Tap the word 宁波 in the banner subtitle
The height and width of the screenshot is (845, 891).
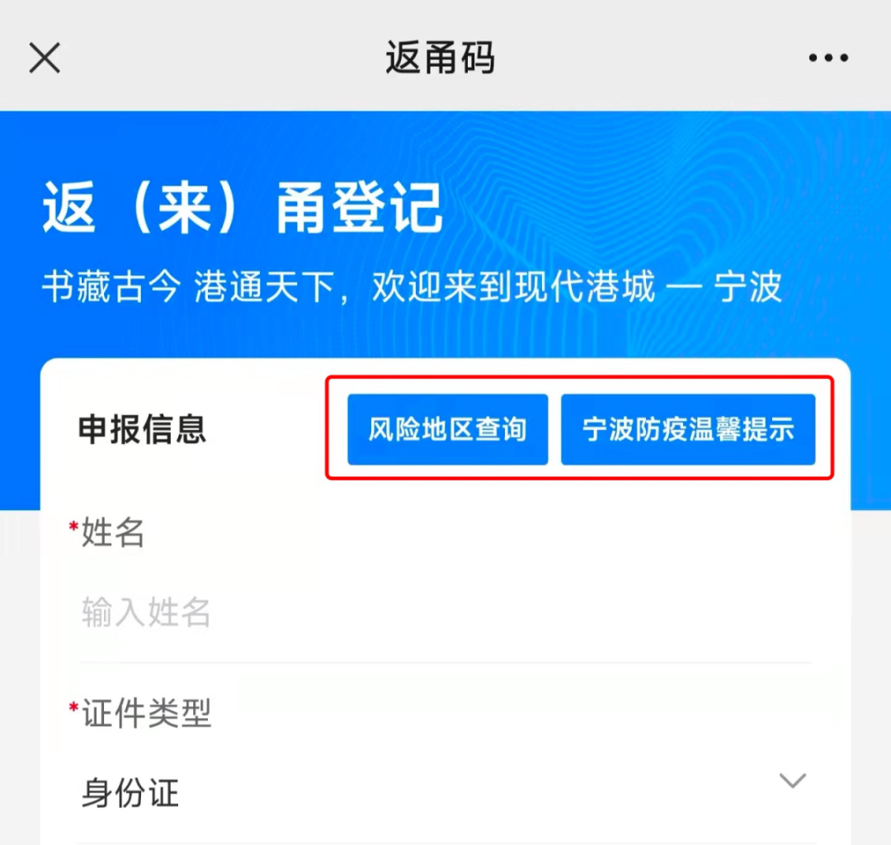click(748, 287)
